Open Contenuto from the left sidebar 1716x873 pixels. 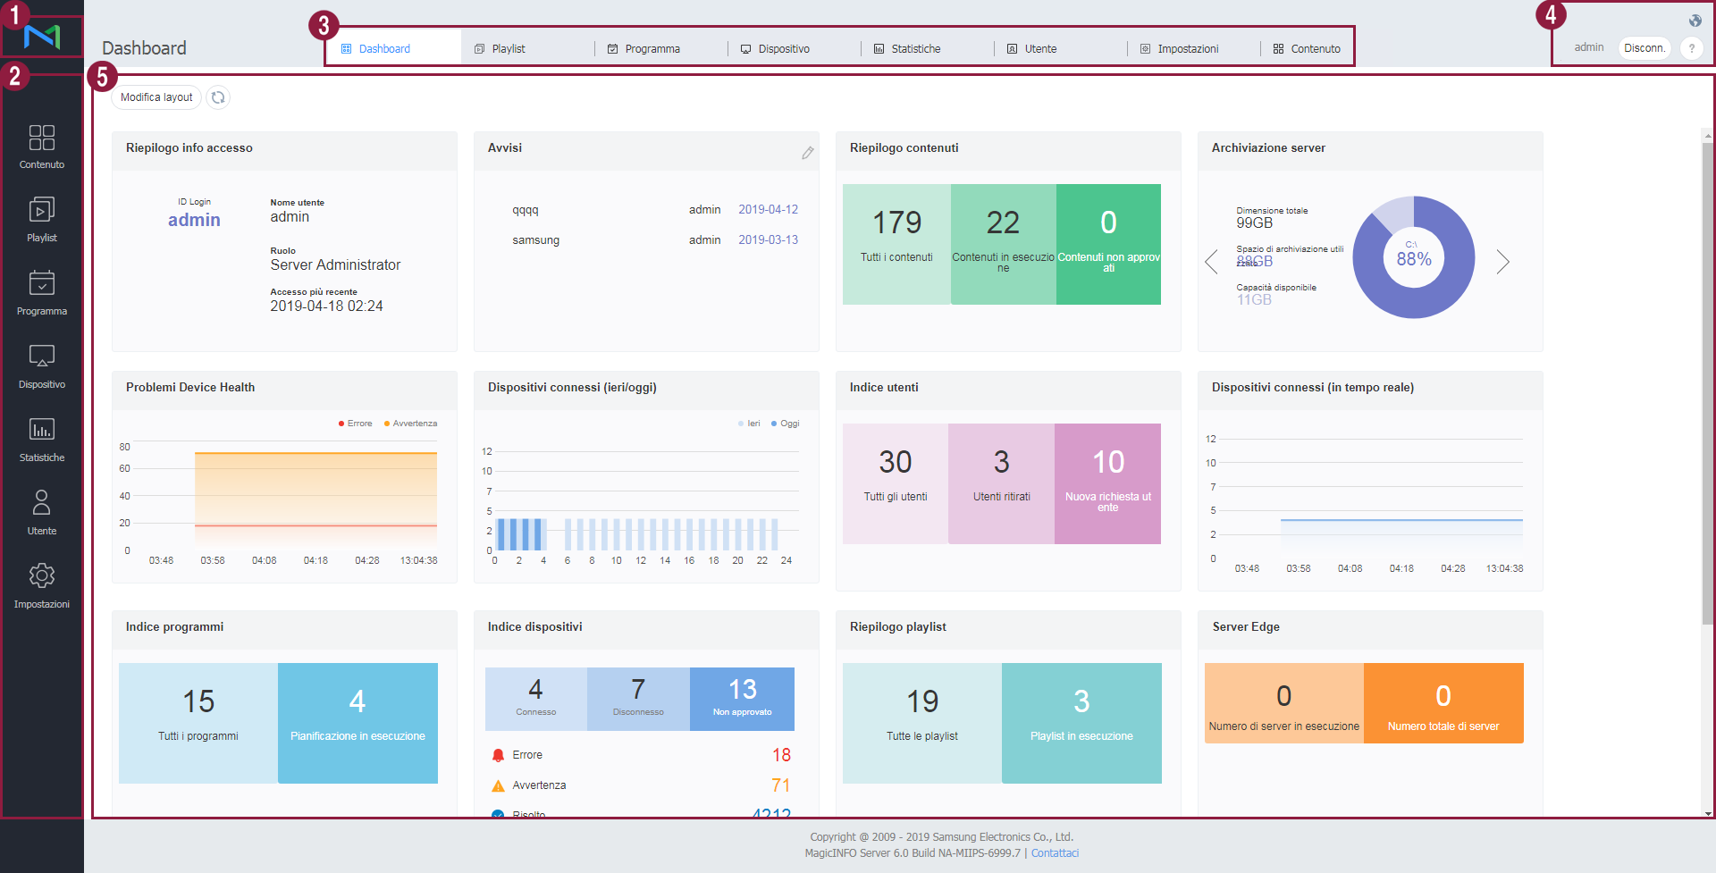tap(42, 147)
